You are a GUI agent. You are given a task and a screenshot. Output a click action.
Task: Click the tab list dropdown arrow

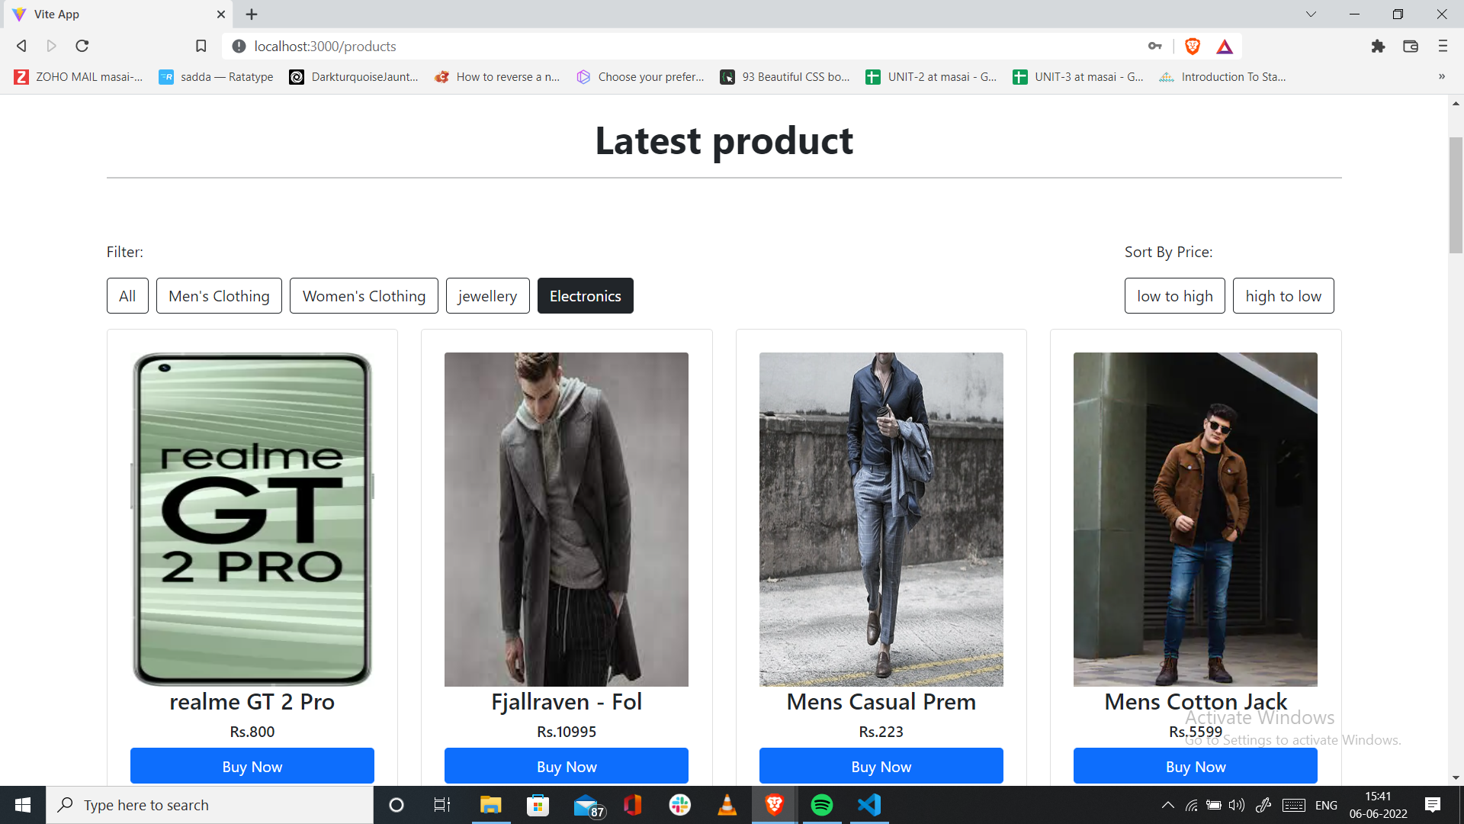[1311, 14]
